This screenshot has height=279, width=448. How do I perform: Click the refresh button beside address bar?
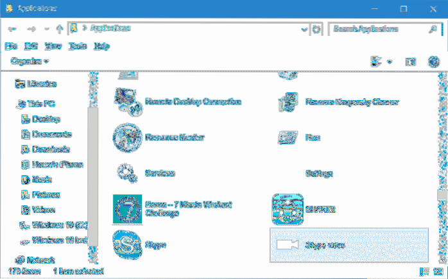point(316,30)
